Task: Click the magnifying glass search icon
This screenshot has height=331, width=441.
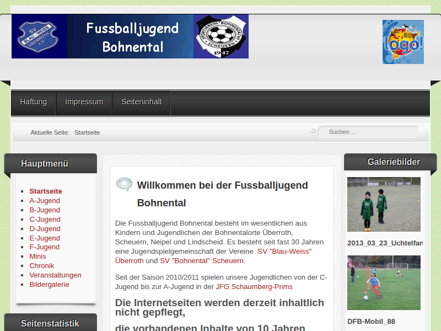Action: click(312, 132)
